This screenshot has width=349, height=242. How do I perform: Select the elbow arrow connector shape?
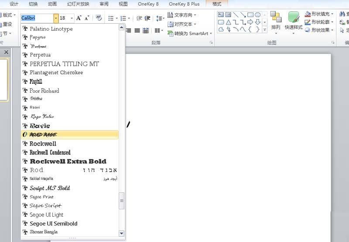point(243,22)
